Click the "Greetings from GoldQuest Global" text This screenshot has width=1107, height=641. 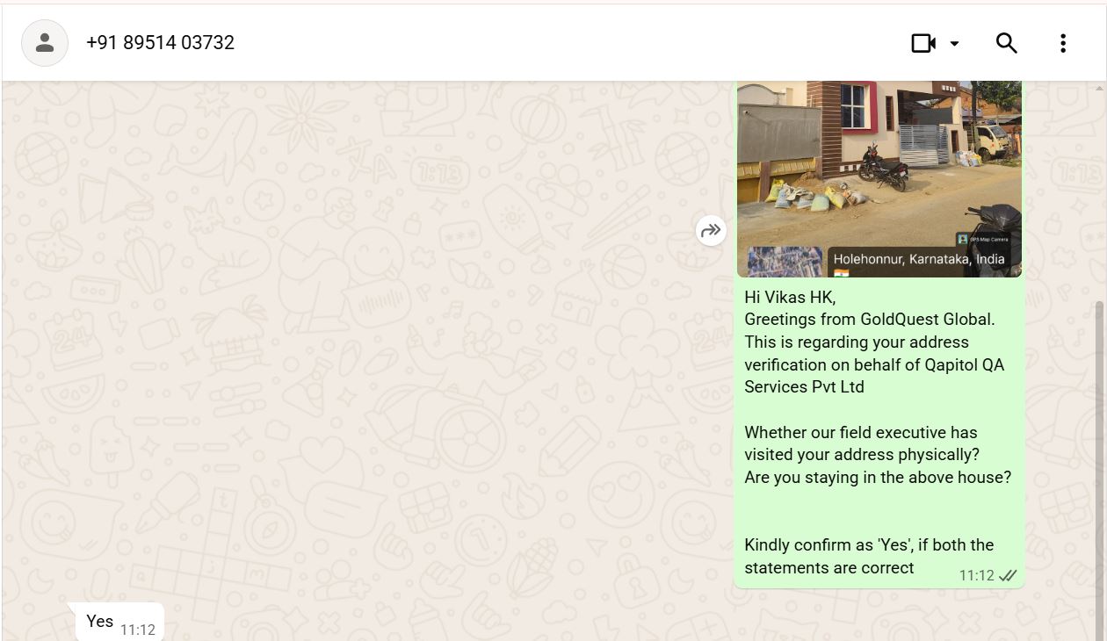click(870, 320)
